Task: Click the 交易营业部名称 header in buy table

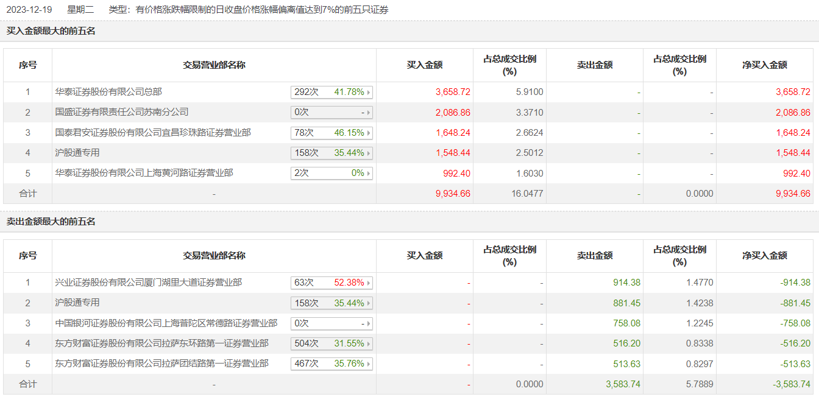Action: coord(214,65)
